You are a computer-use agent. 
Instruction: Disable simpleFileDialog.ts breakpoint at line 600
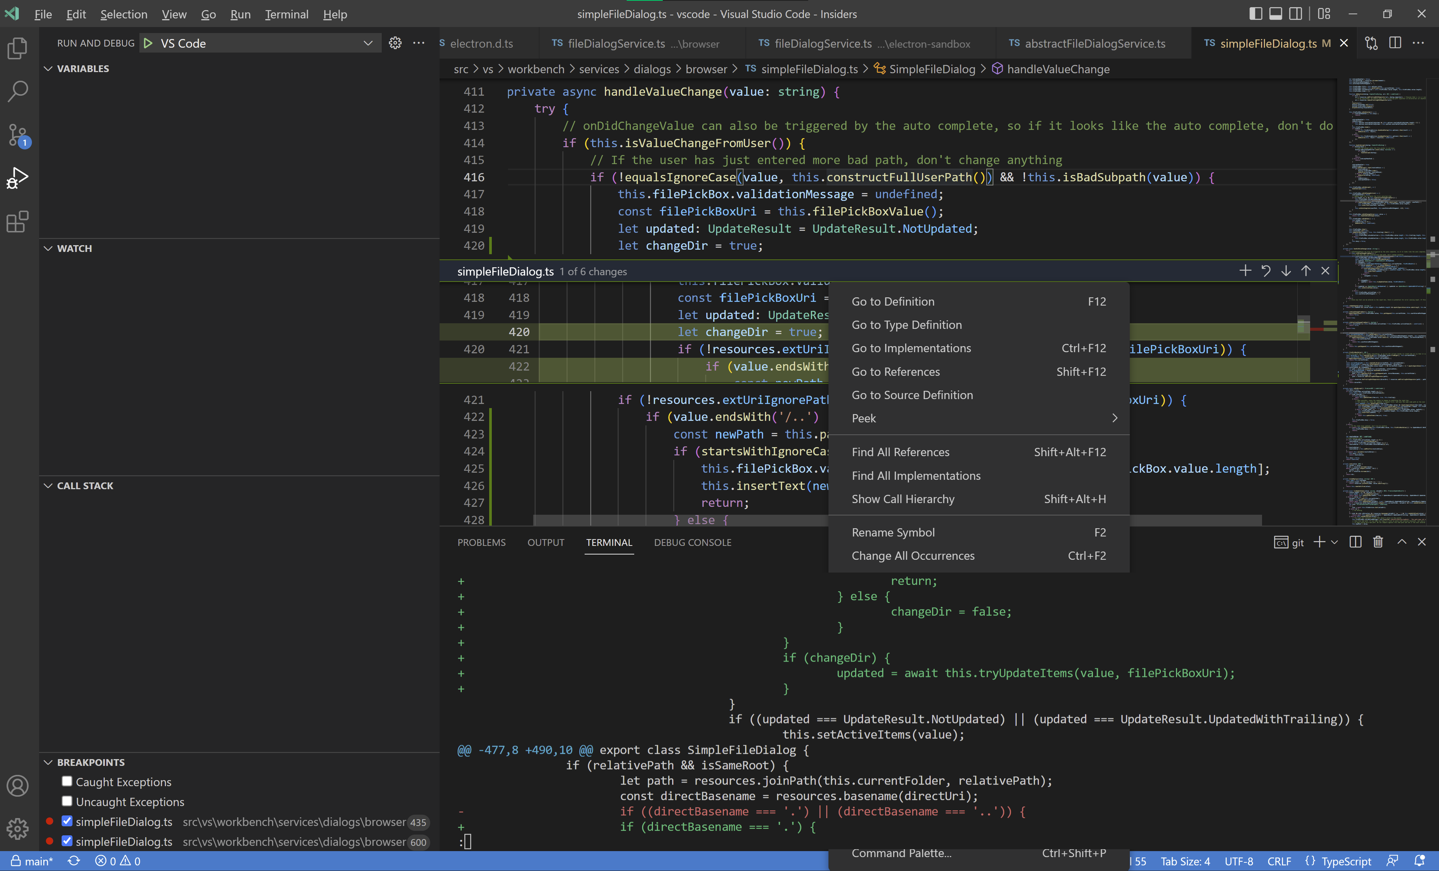(67, 841)
